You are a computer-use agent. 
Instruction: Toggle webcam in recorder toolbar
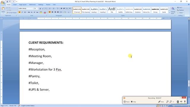(178, 102)
